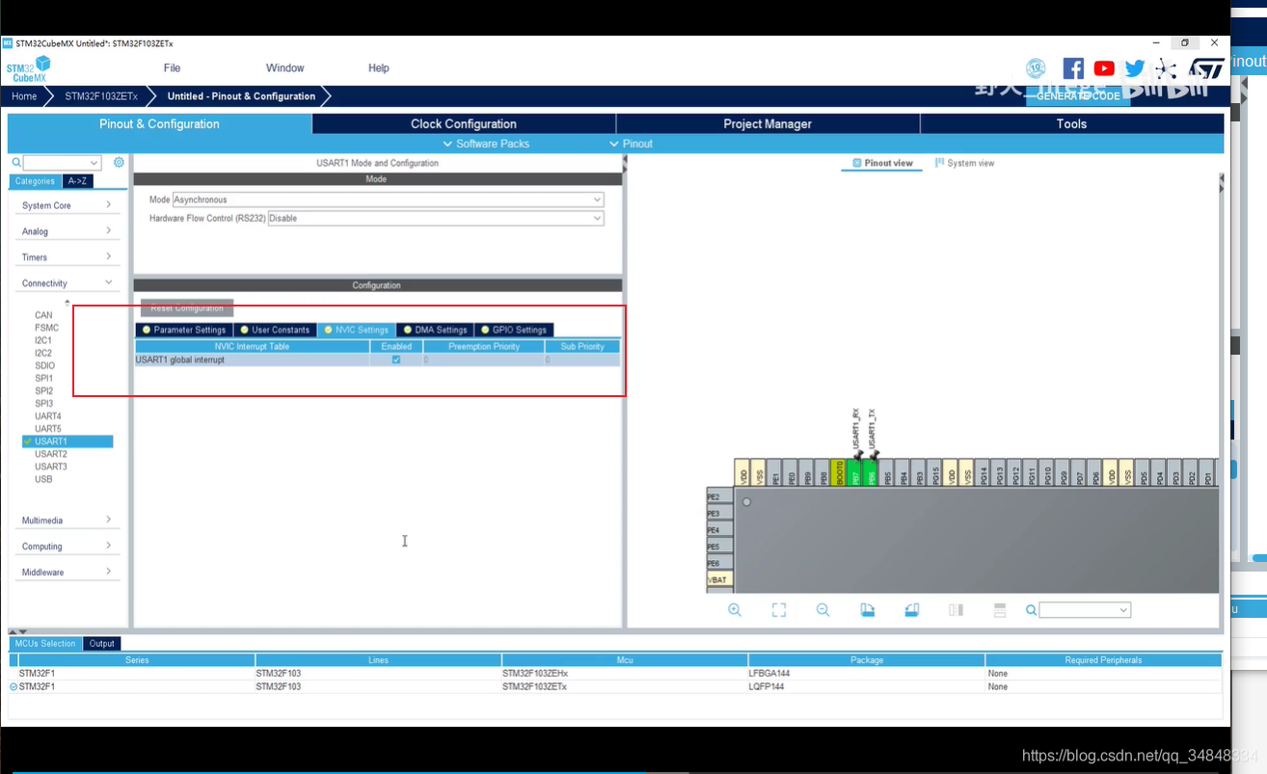1267x774 pixels.
Task: Click the pin search magnifier icon
Action: point(1031,610)
